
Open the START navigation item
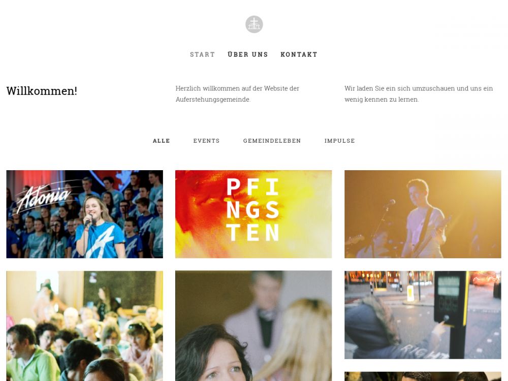[203, 54]
